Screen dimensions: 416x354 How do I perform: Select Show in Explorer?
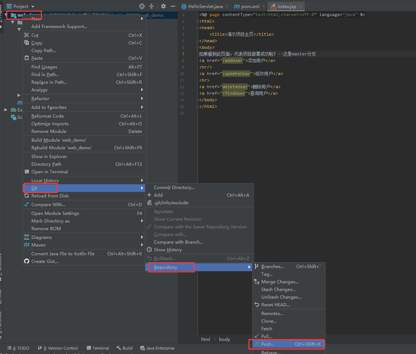84,156
